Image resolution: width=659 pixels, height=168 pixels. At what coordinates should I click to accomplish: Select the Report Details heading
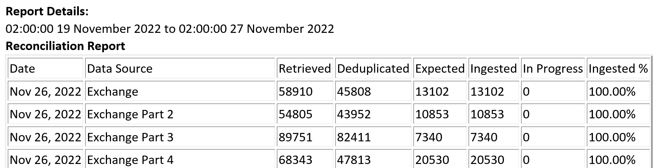[47, 12]
